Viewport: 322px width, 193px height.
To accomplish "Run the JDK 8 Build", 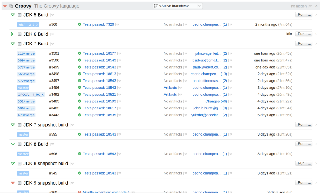I will [301, 144].
